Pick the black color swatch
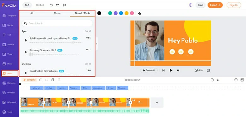The height and width of the screenshot is (117, 246). [99, 13]
